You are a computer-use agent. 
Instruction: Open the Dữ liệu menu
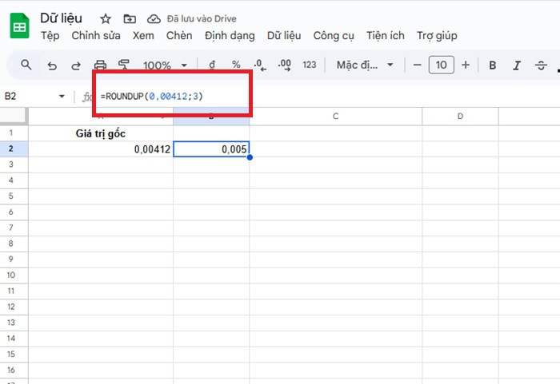click(284, 36)
